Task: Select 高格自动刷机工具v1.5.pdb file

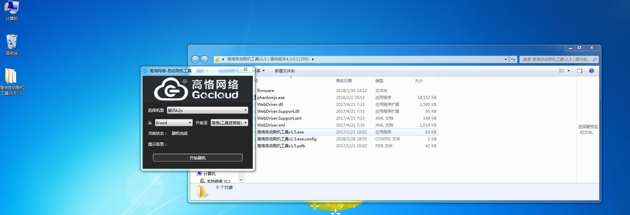Action: [346, 146]
